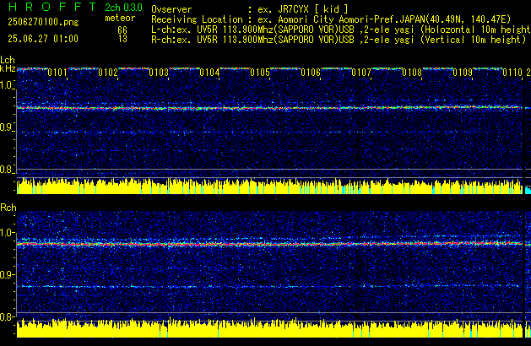Image resolution: width=531 pixels, height=346 pixels.
Task: Select the meteor label
Action: coord(120,18)
